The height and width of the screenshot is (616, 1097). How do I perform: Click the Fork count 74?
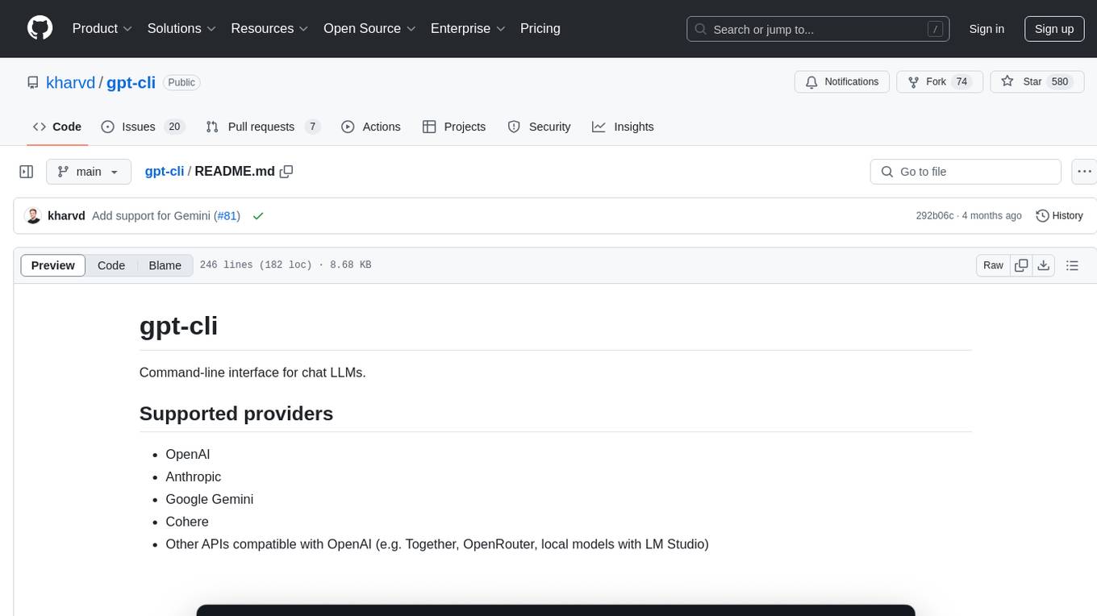[961, 82]
